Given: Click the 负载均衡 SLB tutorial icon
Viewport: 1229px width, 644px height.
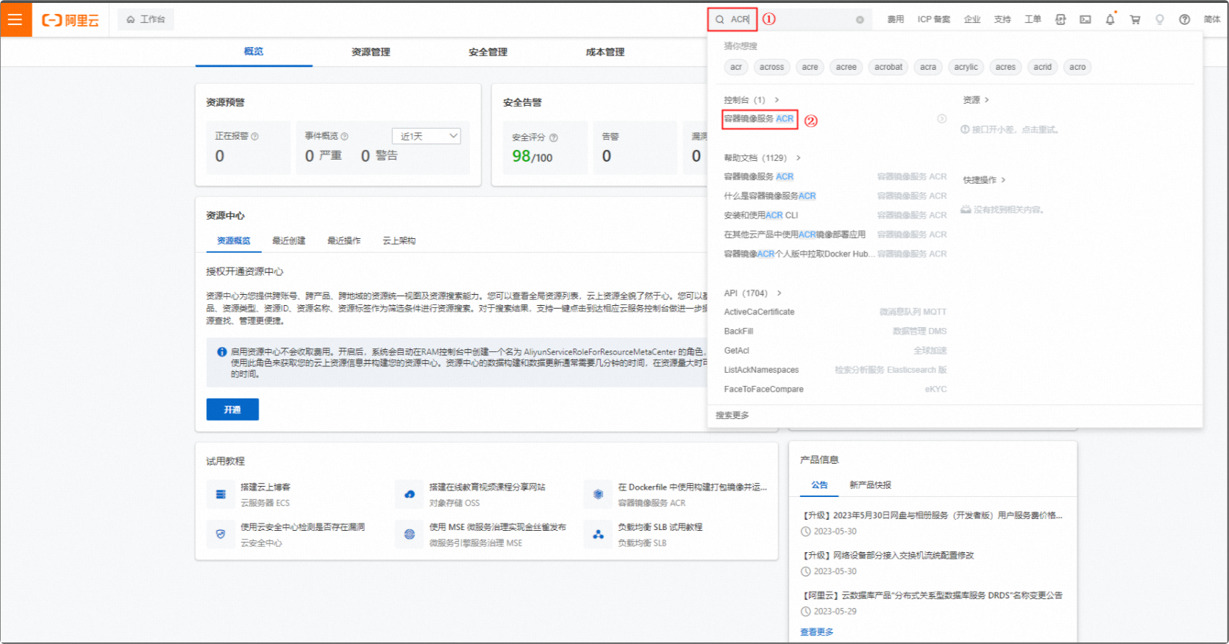Looking at the screenshot, I should pos(599,534).
